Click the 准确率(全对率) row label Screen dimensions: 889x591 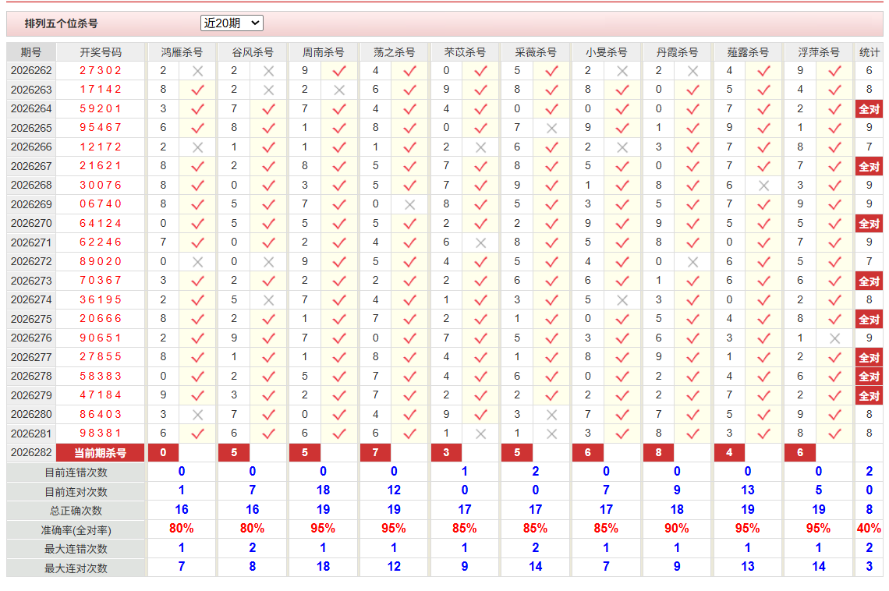click(76, 530)
